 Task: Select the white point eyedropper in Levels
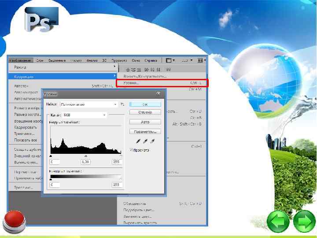point(153,141)
